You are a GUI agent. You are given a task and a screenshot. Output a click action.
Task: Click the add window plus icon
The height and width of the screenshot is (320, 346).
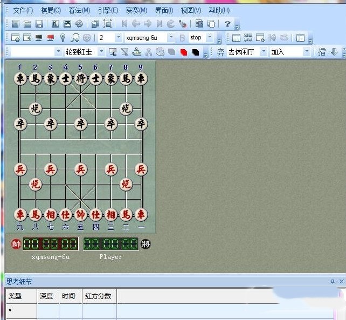click(260, 38)
